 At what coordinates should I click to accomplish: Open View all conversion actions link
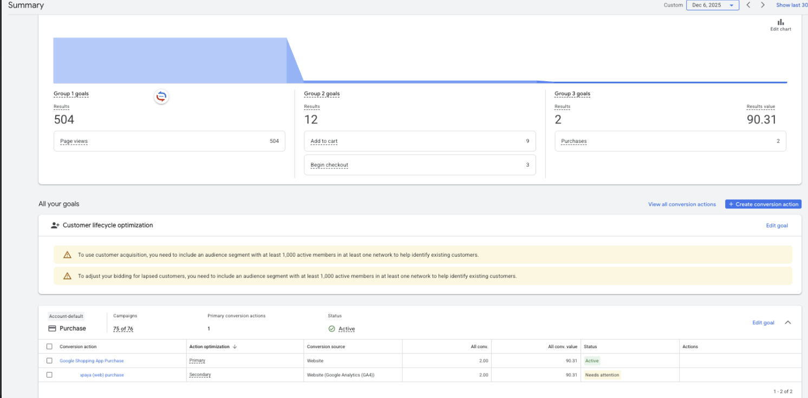click(x=682, y=204)
